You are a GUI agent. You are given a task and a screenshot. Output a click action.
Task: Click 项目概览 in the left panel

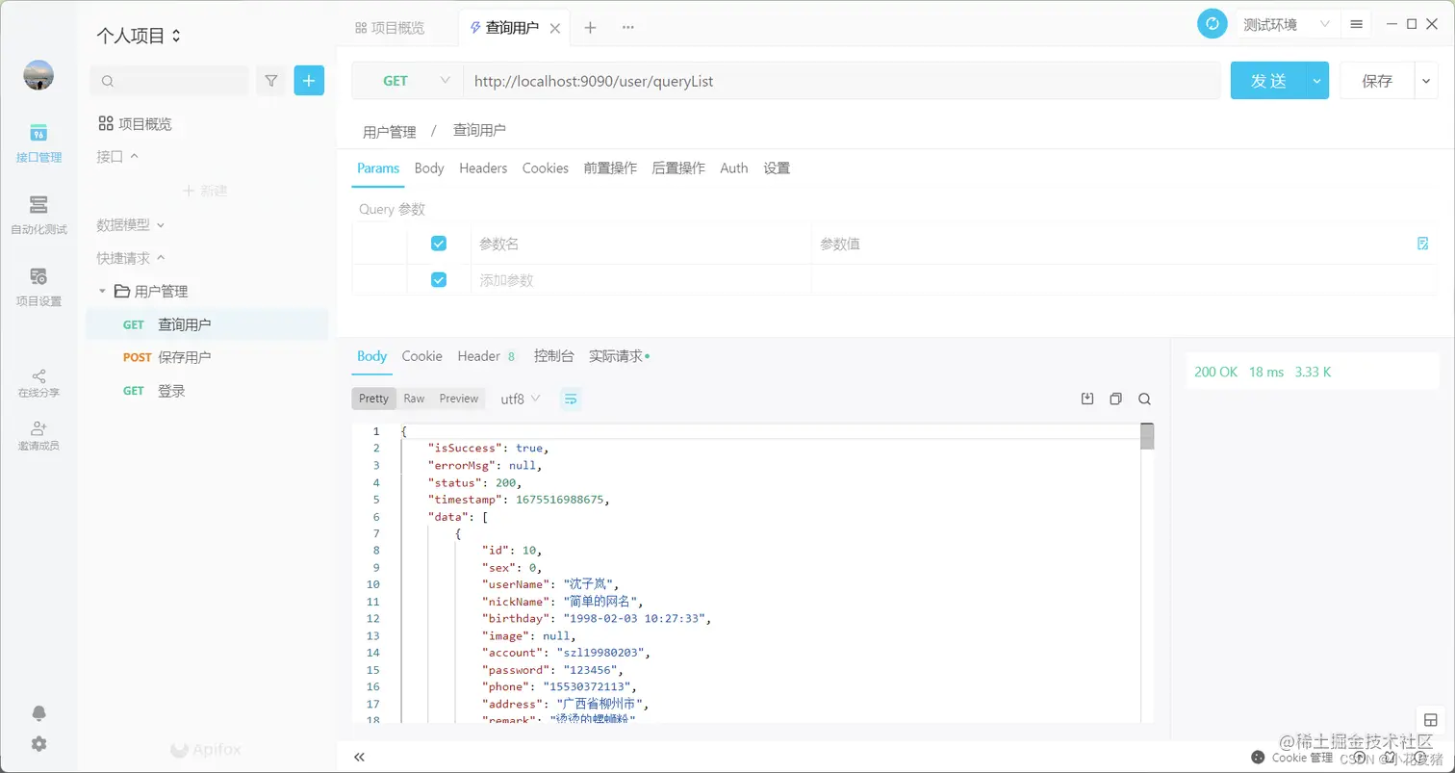pos(136,124)
